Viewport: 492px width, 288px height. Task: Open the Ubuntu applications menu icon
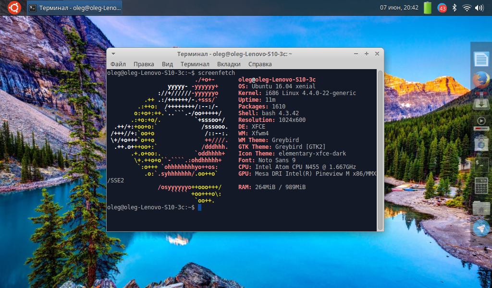click(14, 8)
